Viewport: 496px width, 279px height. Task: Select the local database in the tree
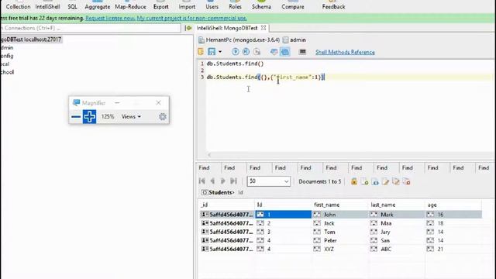[5, 64]
